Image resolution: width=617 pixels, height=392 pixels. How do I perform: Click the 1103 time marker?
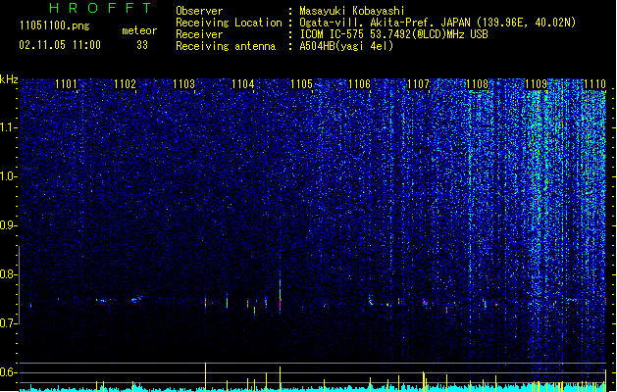(x=183, y=84)
